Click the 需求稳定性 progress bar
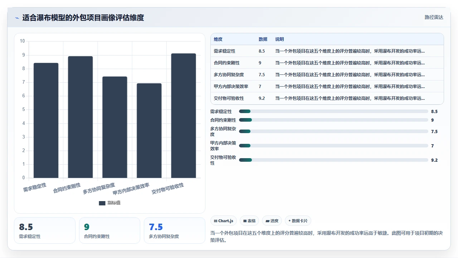The width and height of the screenshot is (458, 258). point(333,112)
